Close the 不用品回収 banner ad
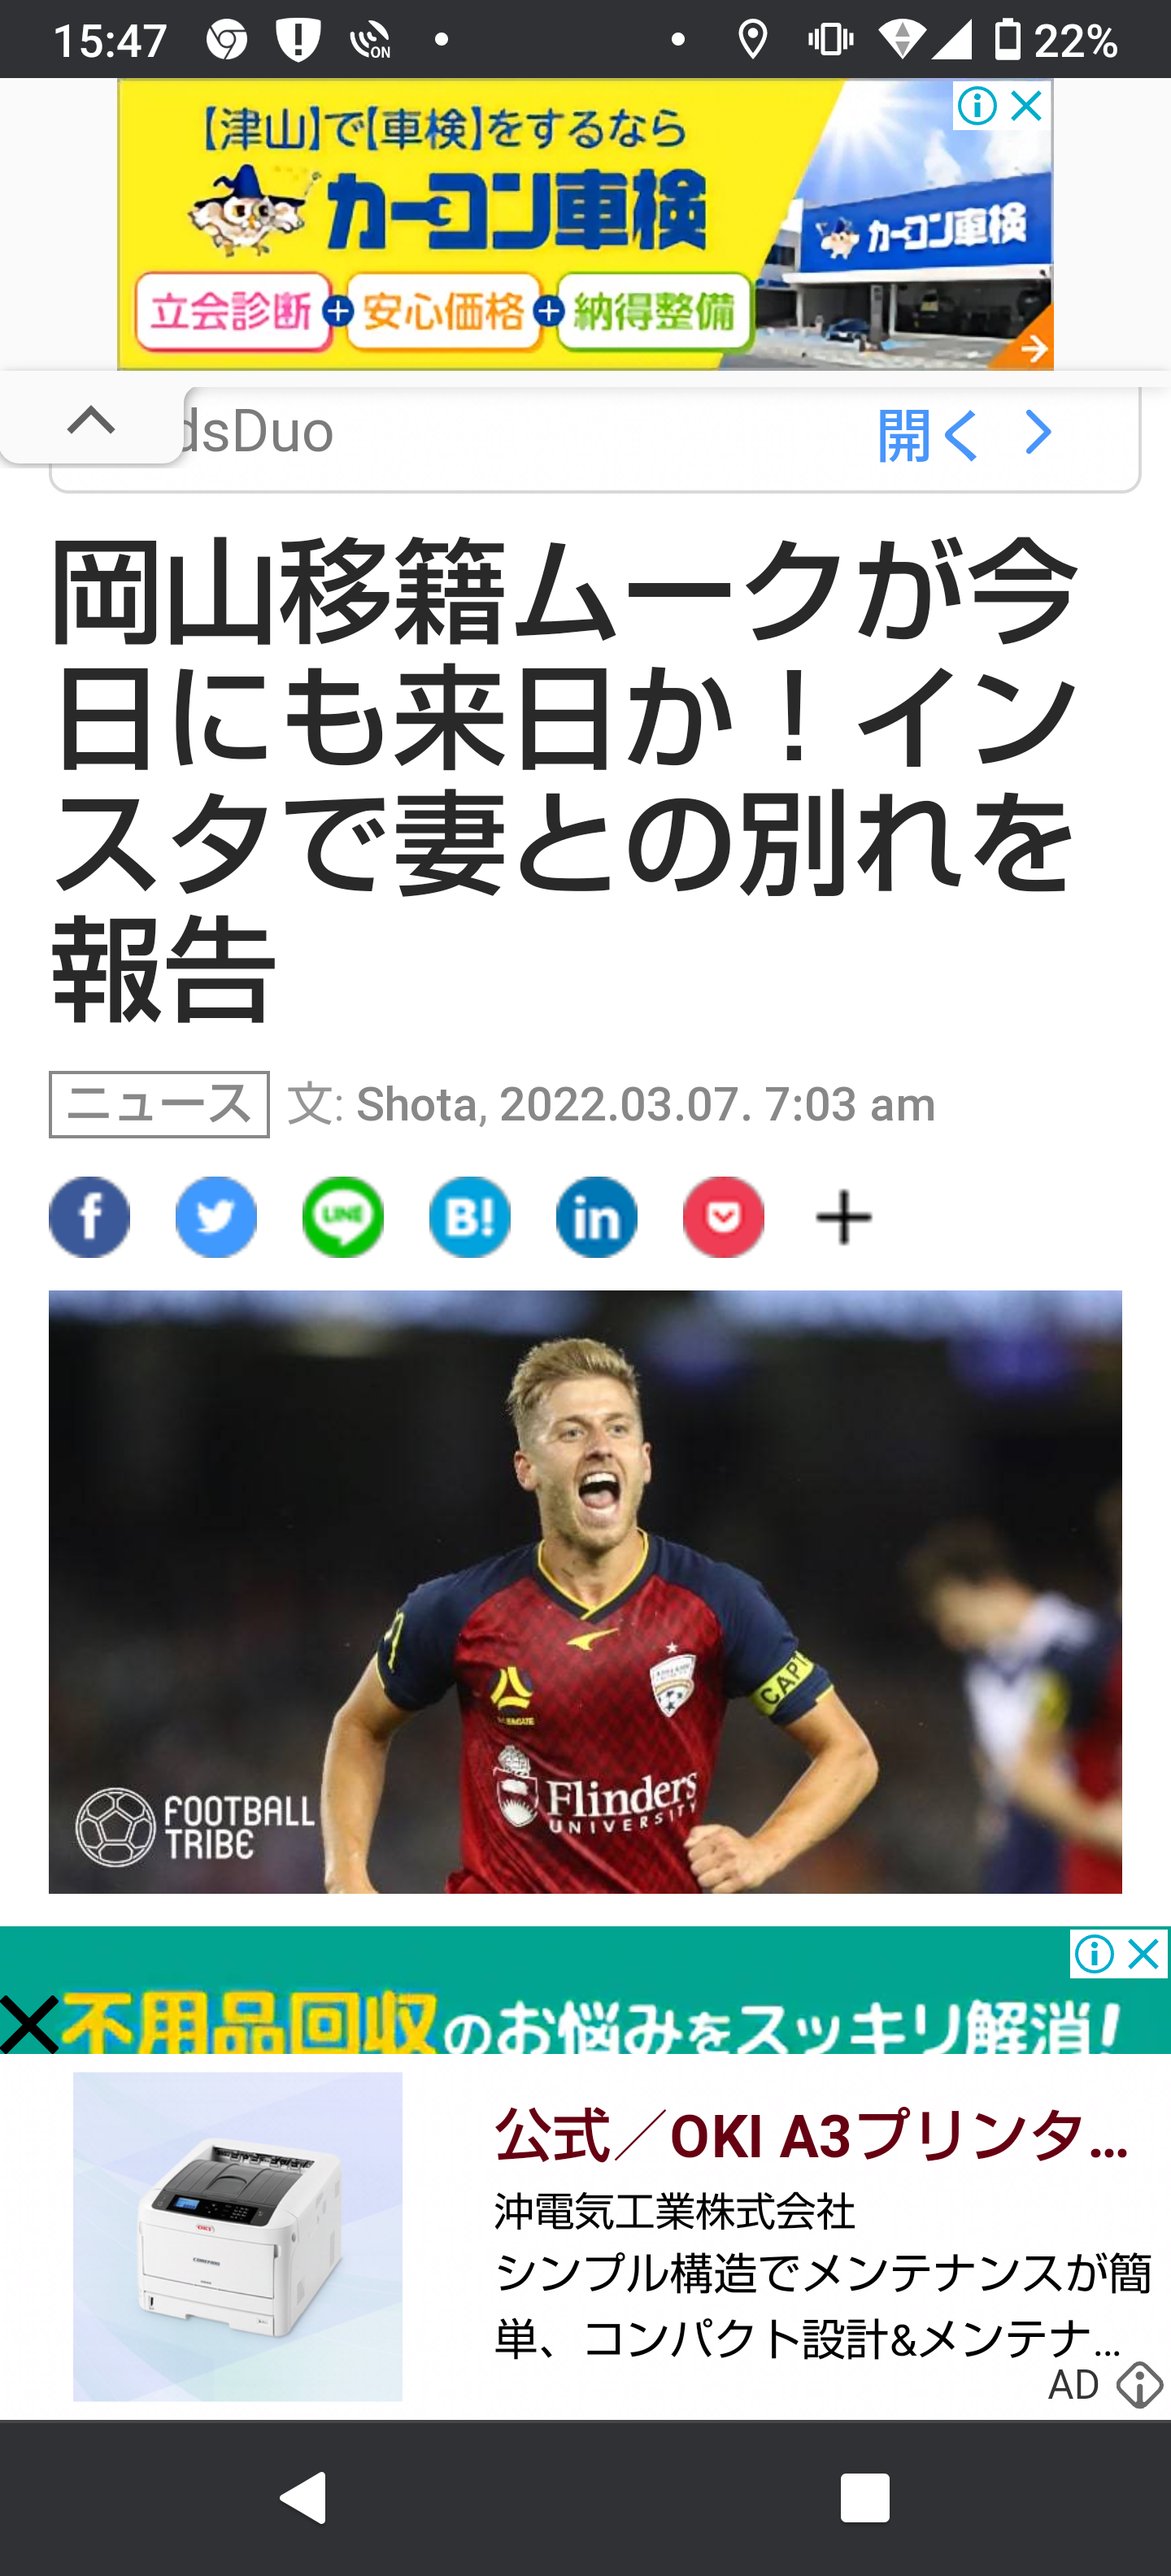 (x=1143, y=1954)
